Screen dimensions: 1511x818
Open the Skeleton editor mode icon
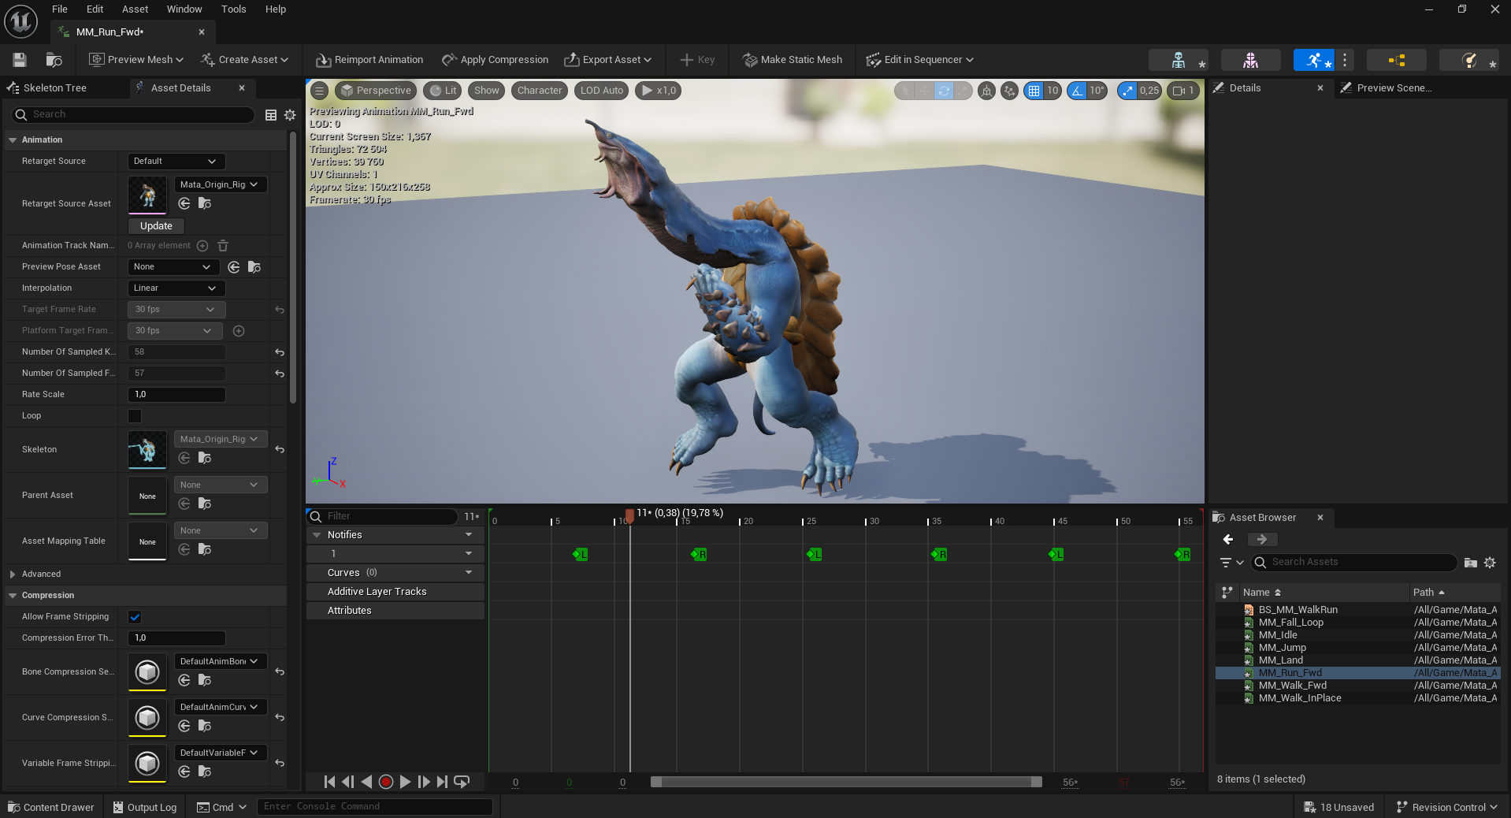tap(1179, 60)
